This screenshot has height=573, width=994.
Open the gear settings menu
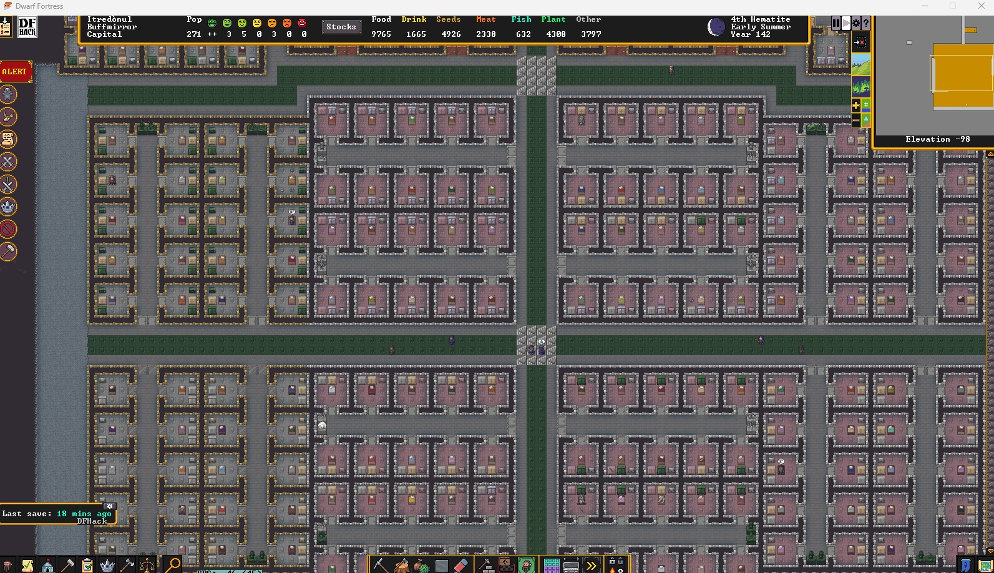856,23
